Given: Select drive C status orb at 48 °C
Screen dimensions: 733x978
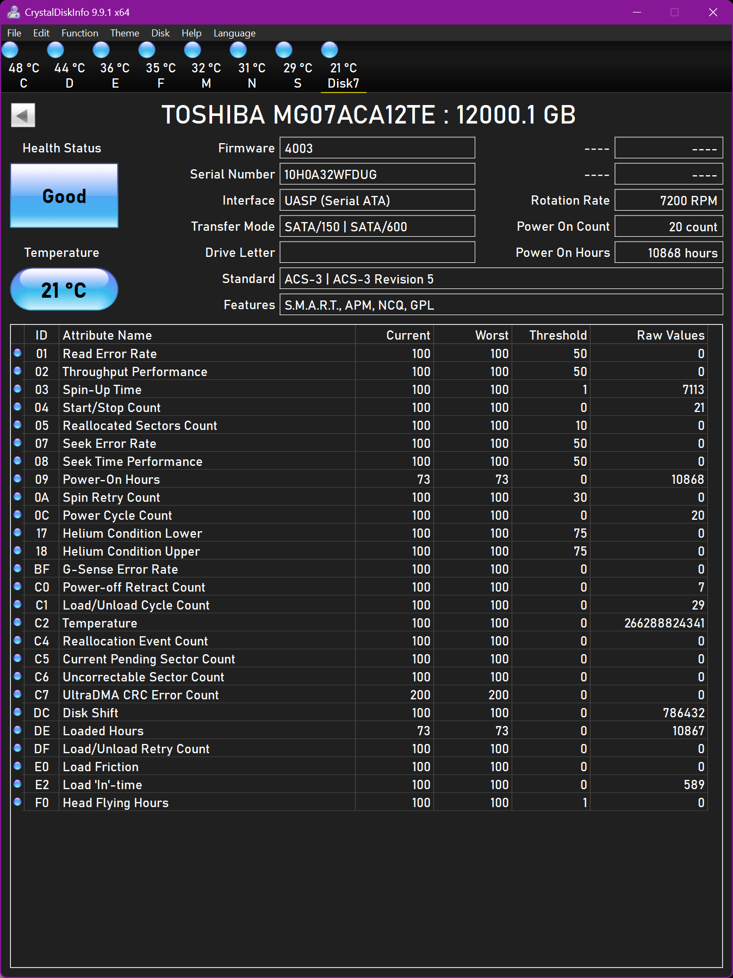Looking at the screenshot, I should tap(10, 50).
